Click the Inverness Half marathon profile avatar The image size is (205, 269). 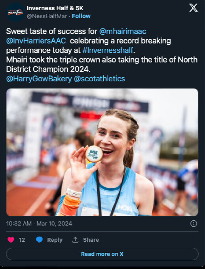pos(16,12)
